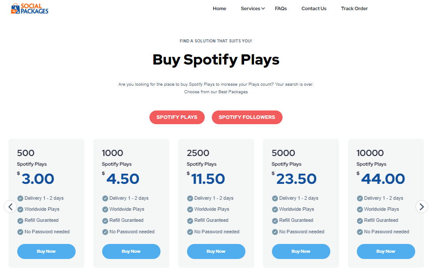Click checkmark beside 5000 plan No Password needed
The image size is (432, 274).
275,232
